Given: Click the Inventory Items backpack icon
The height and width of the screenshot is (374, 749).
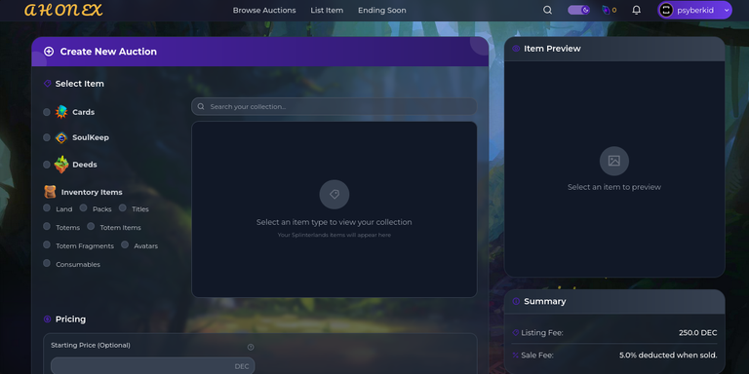Looking at the screenshot, I should coord(50,192).
